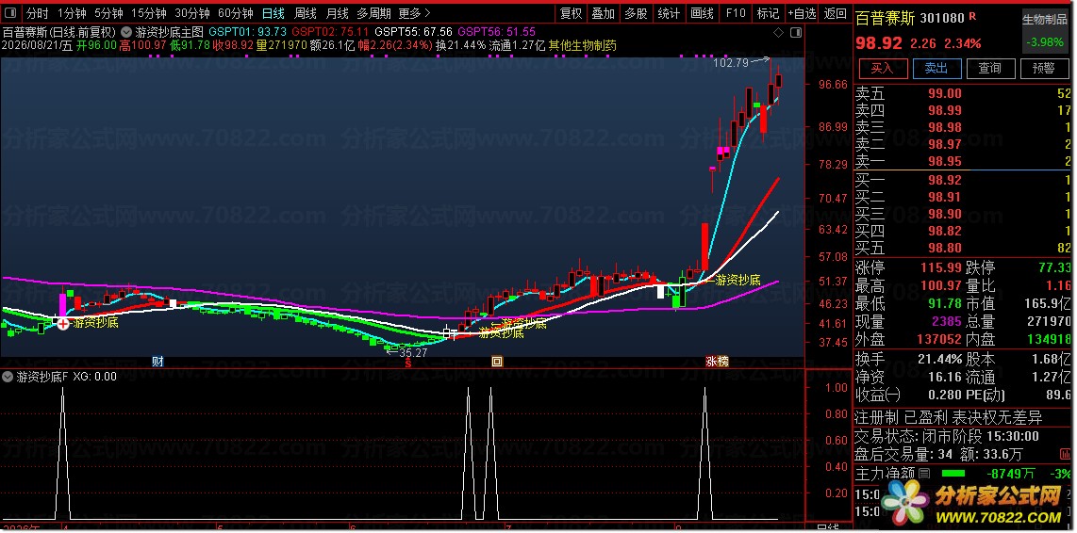The width and height of the screenshot is (1077, 533).
Task: Click the 涨停 limit-up price 115.99
Action: point(942,267)
